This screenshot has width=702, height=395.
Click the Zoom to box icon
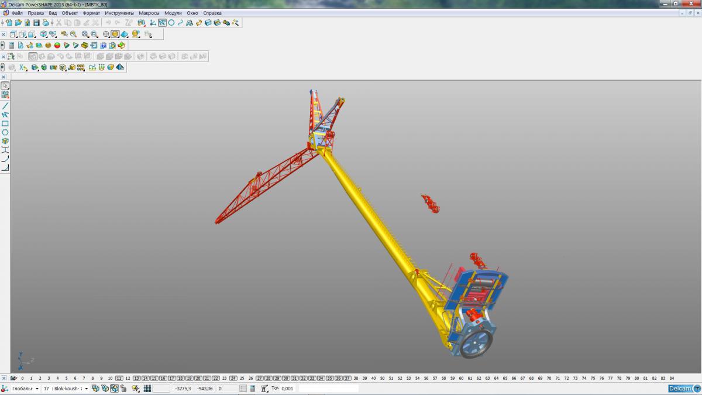94,34
